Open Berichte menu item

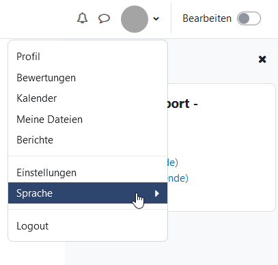[88, 140]
